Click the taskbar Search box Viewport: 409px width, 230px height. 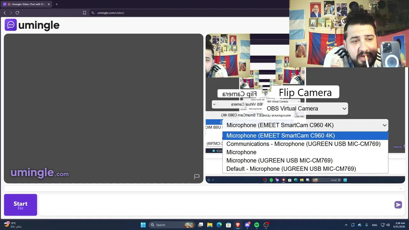pos(172,225)
